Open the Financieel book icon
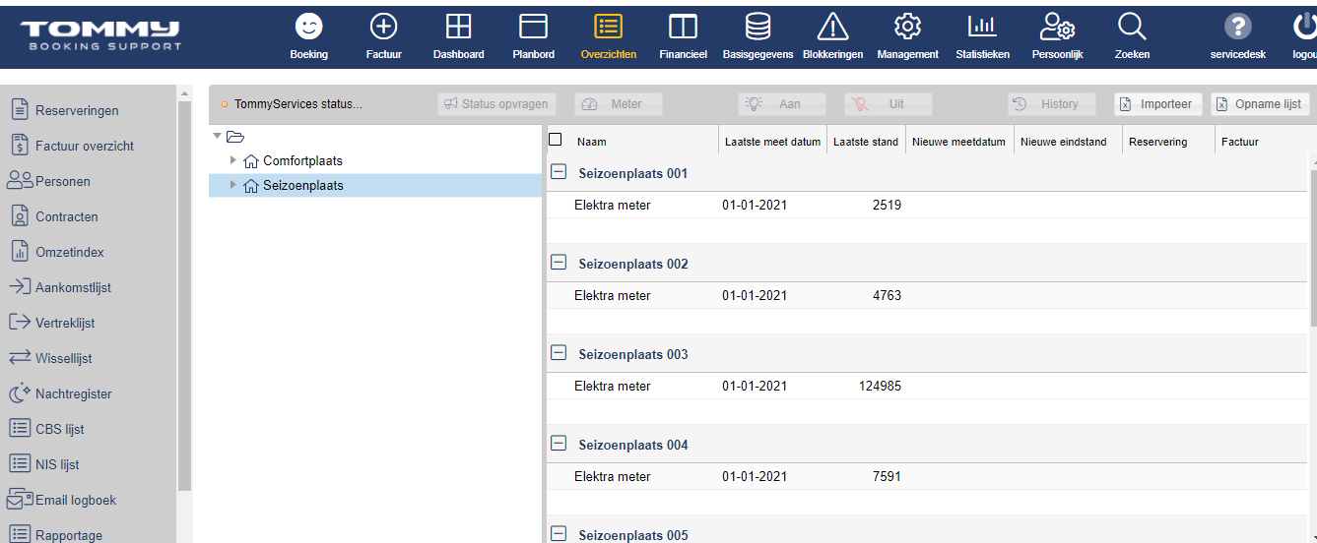This screenshot has width=1317, height=543. tap(683, 27)
